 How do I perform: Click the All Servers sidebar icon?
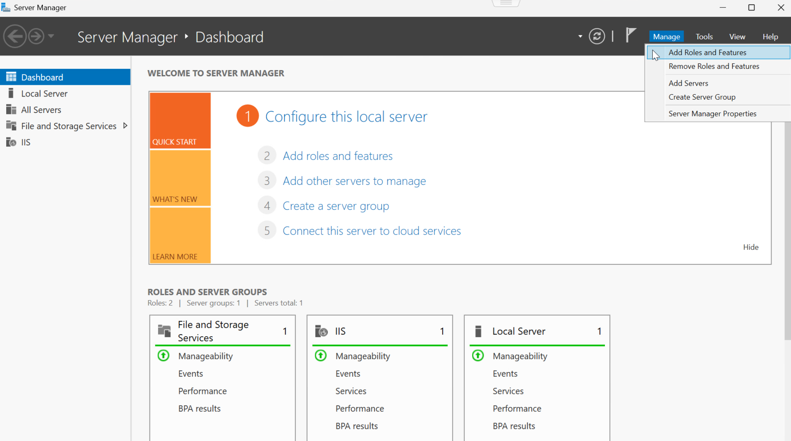pos(11,110)
